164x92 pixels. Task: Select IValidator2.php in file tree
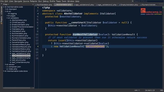pos(18,31)
